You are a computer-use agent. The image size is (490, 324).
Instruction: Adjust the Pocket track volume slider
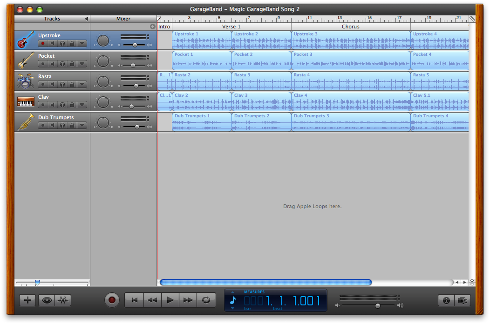click(x=133, y=65)
